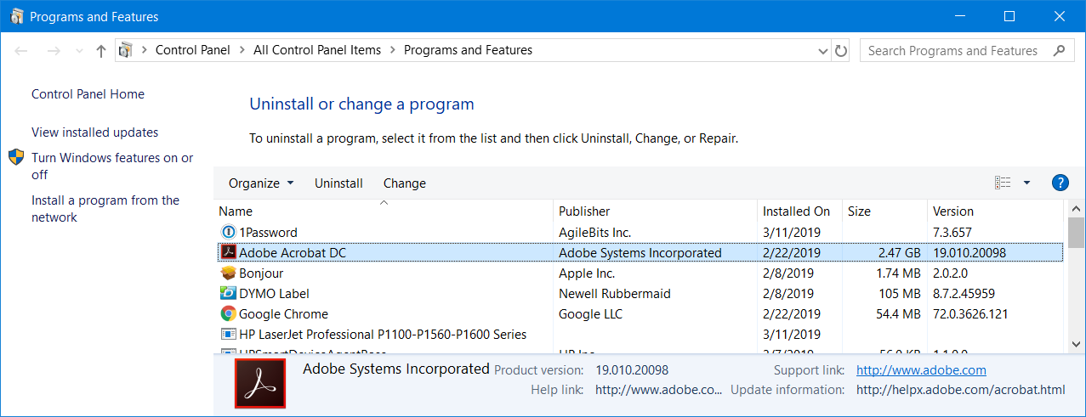Image resolution: width=1086 pixels, height=417 pixels.
Task: Click the 1Password program icon
Action: pyautogui.click(x=228, y=232)
